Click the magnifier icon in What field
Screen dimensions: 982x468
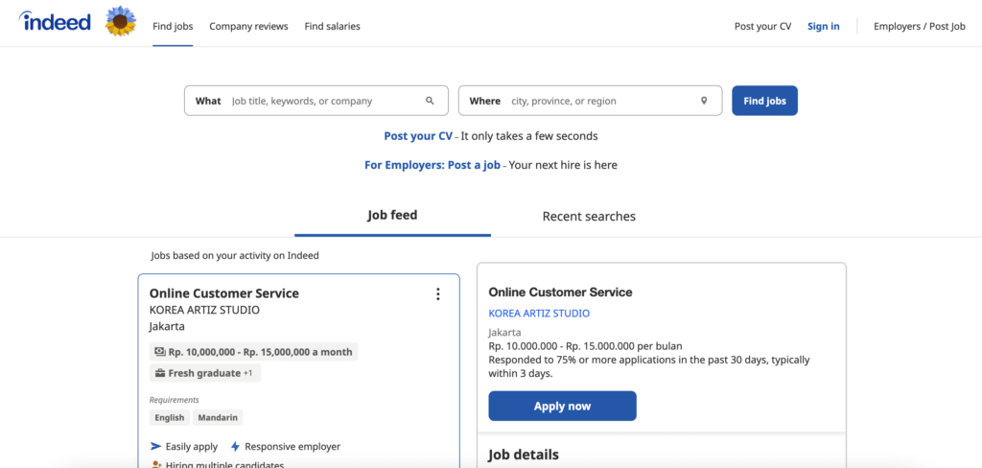(431, 101)
